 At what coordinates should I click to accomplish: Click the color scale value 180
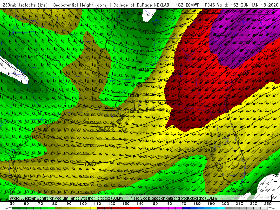coord(197,204)
